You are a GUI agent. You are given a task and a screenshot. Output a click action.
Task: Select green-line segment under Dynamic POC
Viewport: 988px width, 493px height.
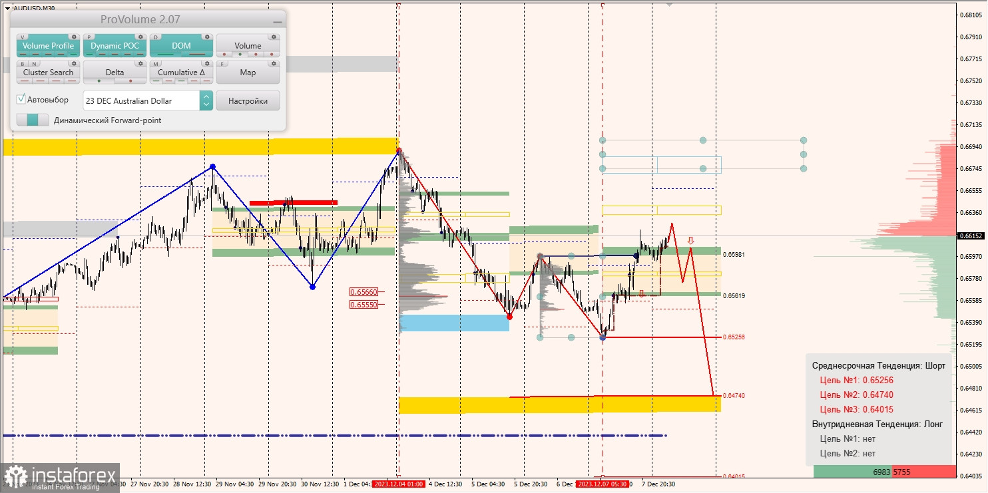pyautogui.click(x=89, y=54)
